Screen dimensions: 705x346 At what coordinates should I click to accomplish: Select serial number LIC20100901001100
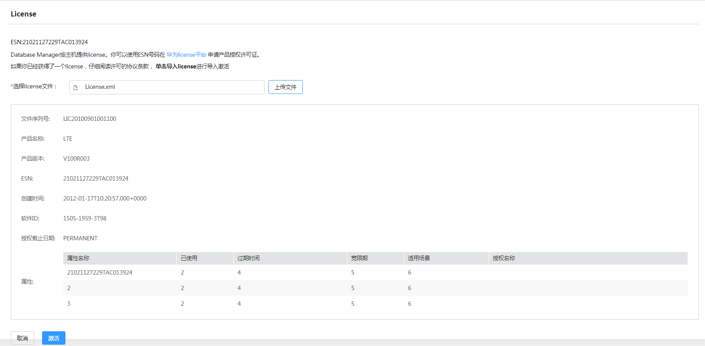[90, 119]
